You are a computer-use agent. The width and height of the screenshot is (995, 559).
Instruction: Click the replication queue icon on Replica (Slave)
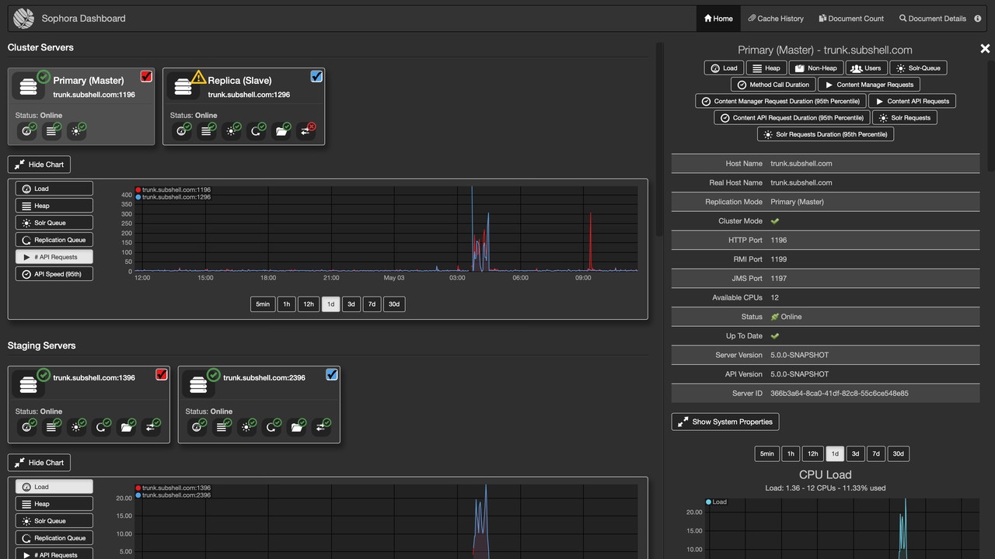[x=257, y=130]
